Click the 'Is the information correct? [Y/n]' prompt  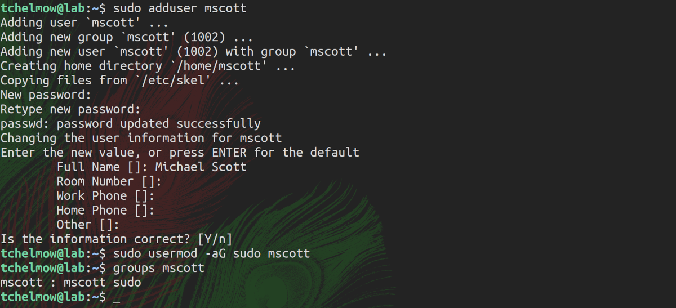(116, 239)
